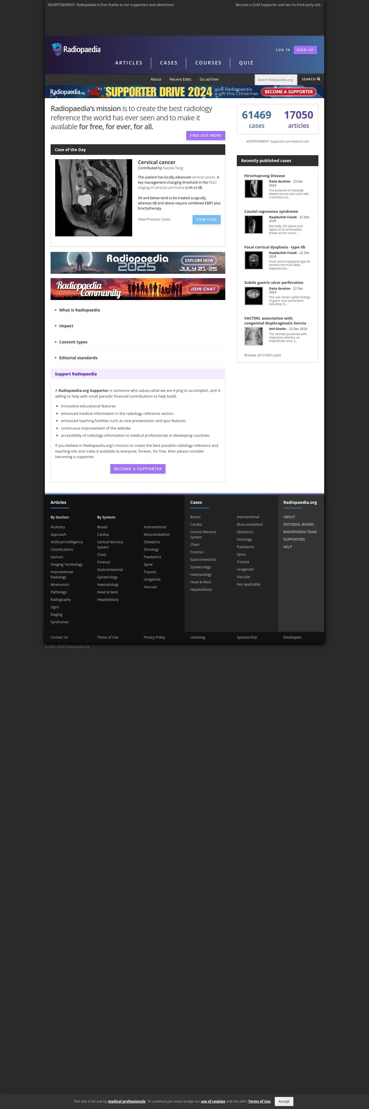Click the 61469 cases counter
Screen dimensions: 369x1109
coord(256,119)
